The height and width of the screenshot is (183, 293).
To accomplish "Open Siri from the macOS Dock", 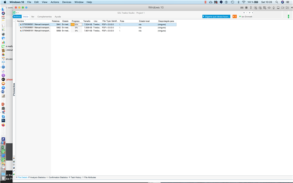I will click(x=3, y=13).
